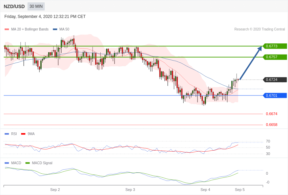The height and width of the screenshot is (195, 288).
Task: Click the Sep 3 date axis label
Action: coord(130,190)
